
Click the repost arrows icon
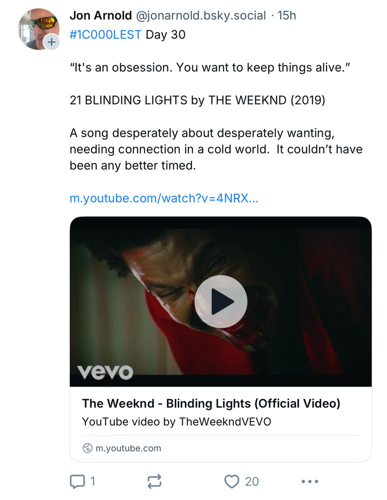(154, 481)
